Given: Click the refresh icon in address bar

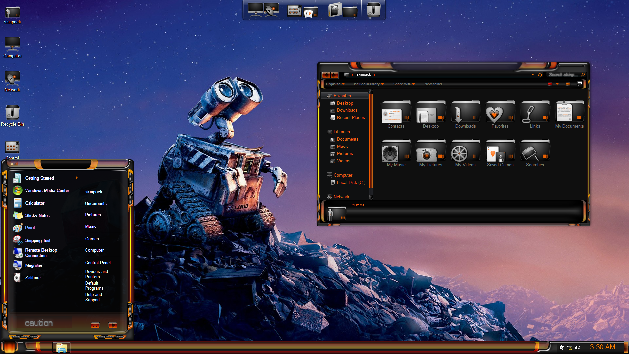Looking at the screenshot, I should [x=540, y=75].
